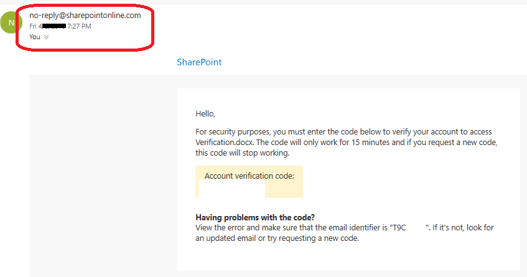This screenshot has width=527, height=277.
Task: Click the yellow verification code box background
Action: [284, 189]
